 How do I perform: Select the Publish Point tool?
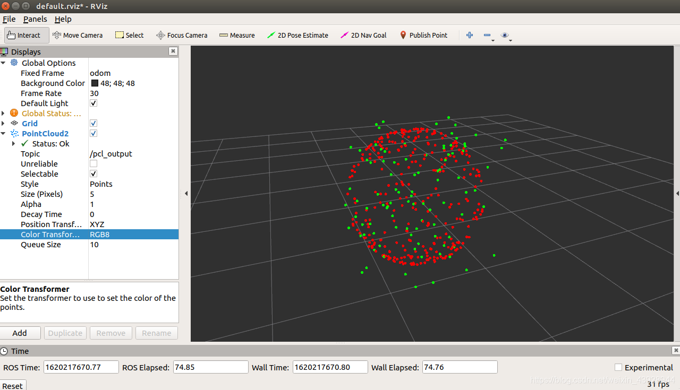[423, 35]
